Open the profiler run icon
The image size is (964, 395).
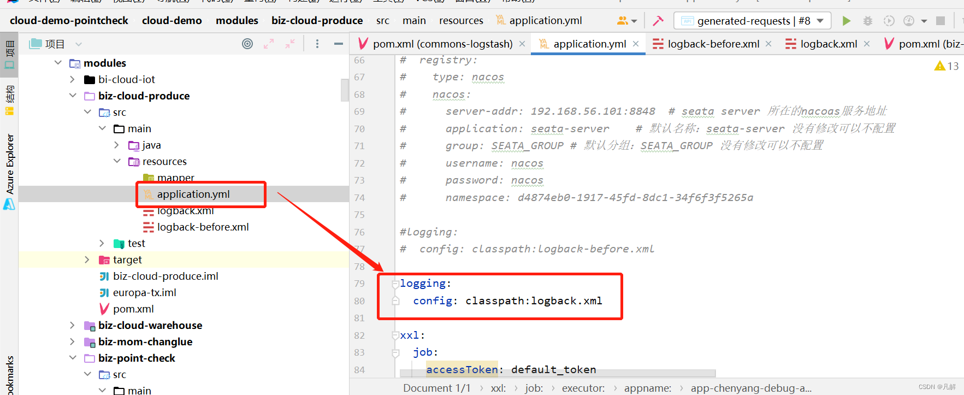click(x=909, y=21)
